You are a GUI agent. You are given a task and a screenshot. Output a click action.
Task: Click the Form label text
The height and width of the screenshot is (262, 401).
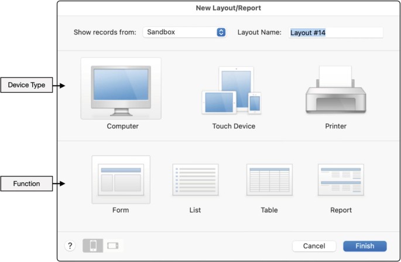tap(121, 210)
